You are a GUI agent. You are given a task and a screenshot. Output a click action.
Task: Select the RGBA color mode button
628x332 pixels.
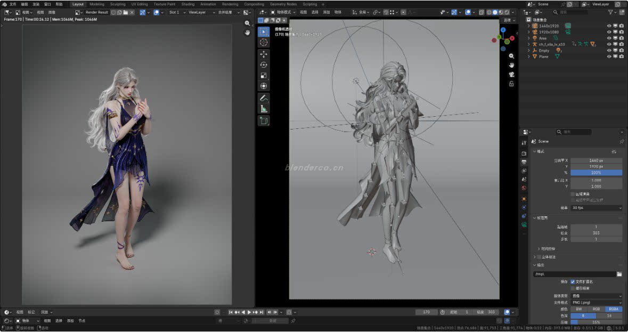[614, 309]
